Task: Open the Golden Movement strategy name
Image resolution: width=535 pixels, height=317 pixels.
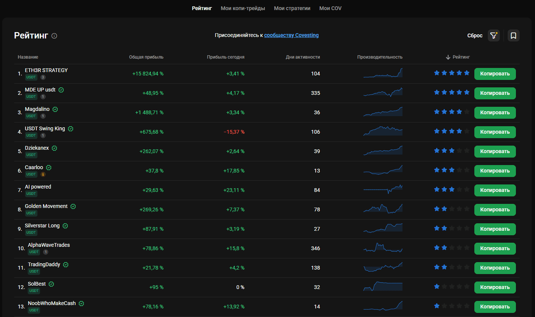Action: point(46,206)
